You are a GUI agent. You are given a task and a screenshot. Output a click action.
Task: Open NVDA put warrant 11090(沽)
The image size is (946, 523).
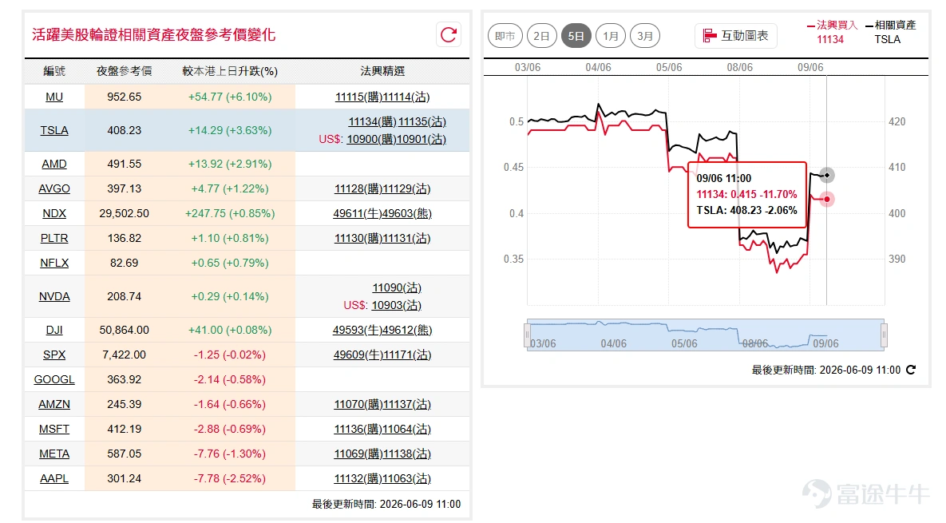397,287
